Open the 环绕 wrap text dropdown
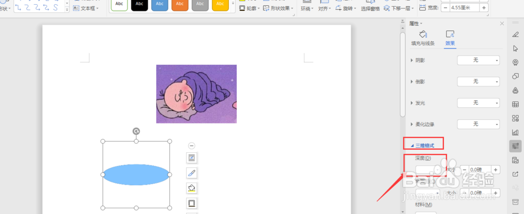 click(307, 9)
